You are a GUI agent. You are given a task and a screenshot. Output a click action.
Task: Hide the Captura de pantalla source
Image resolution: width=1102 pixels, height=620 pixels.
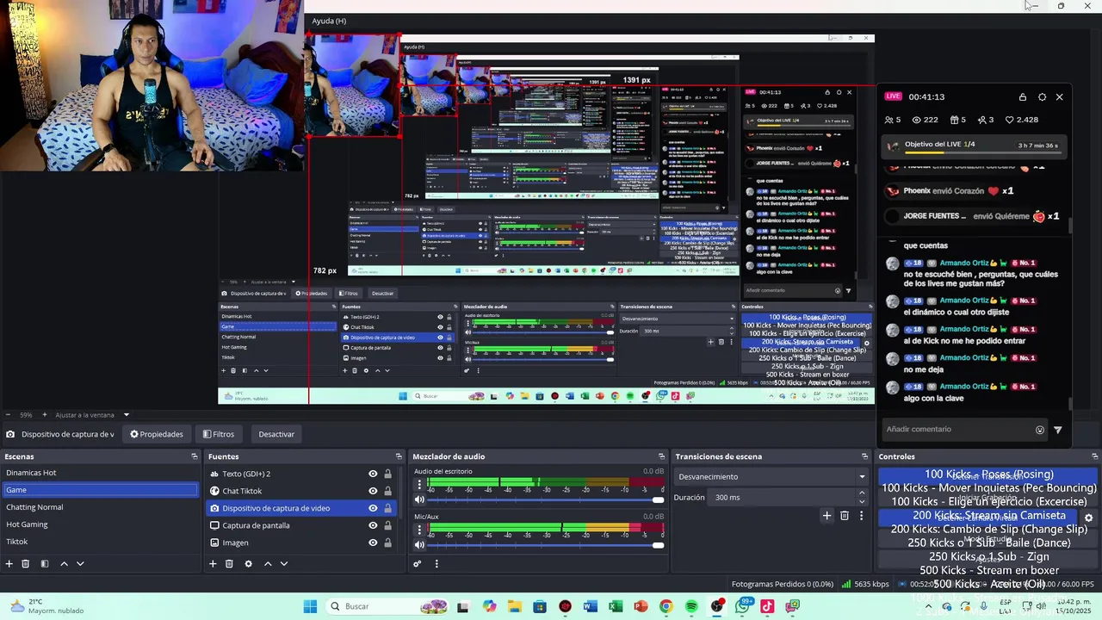click(373, 525)
